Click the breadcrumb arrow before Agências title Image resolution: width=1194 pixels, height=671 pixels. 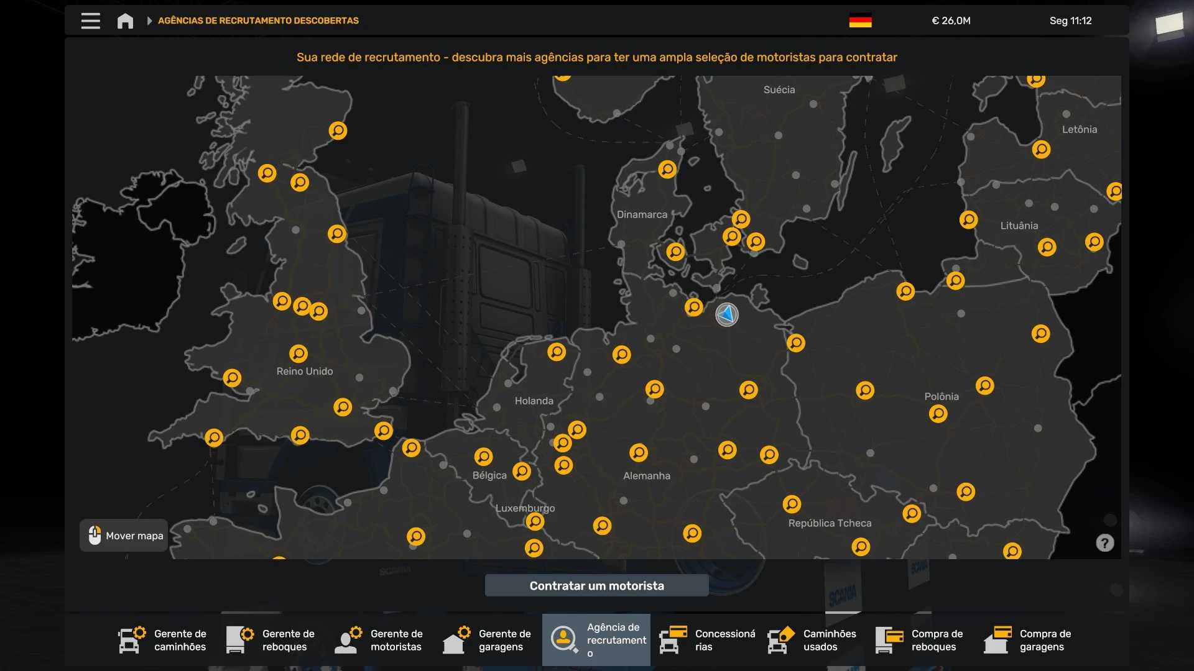click(149, 21)
